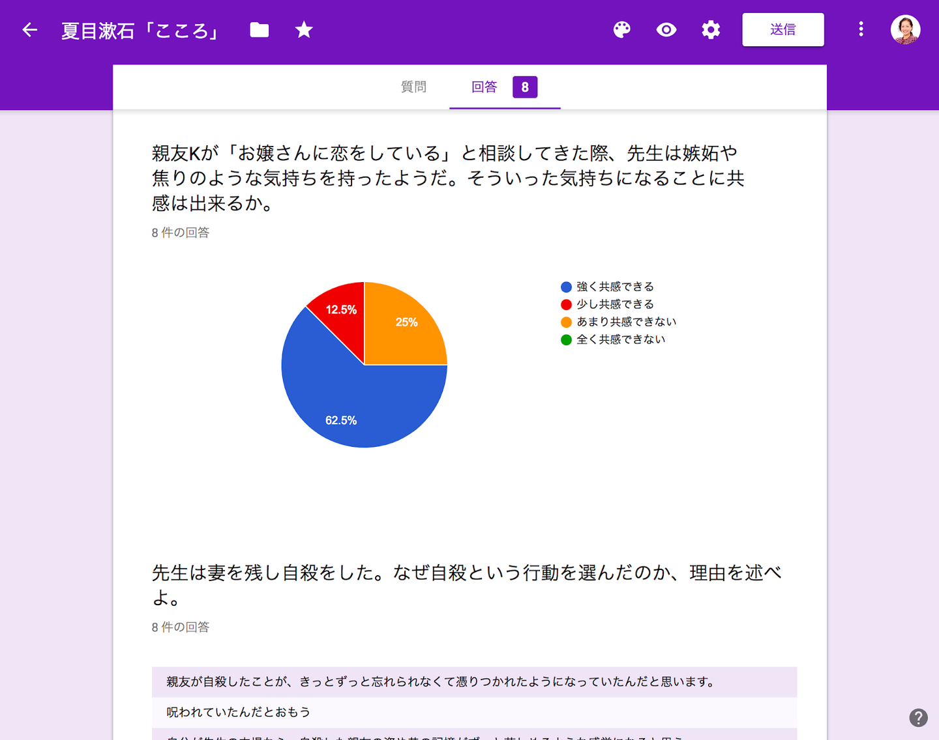Click the response count badge 8
939x740 pixels.
click(x=525, y=87)
